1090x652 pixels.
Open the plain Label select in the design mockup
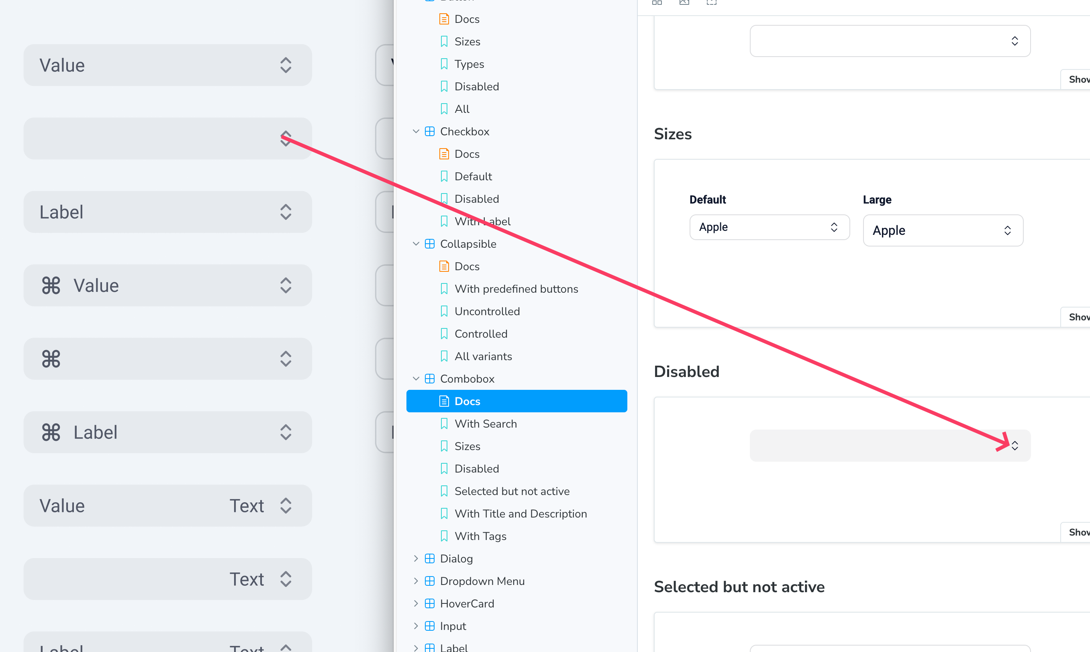click(167, 212)
